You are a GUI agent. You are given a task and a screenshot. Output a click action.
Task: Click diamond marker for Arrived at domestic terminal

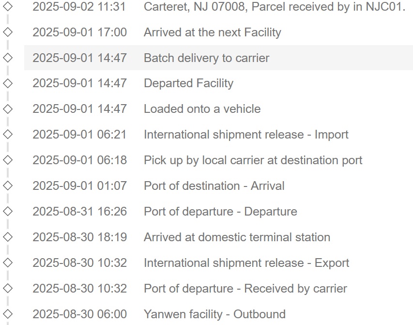click(8, 237)
